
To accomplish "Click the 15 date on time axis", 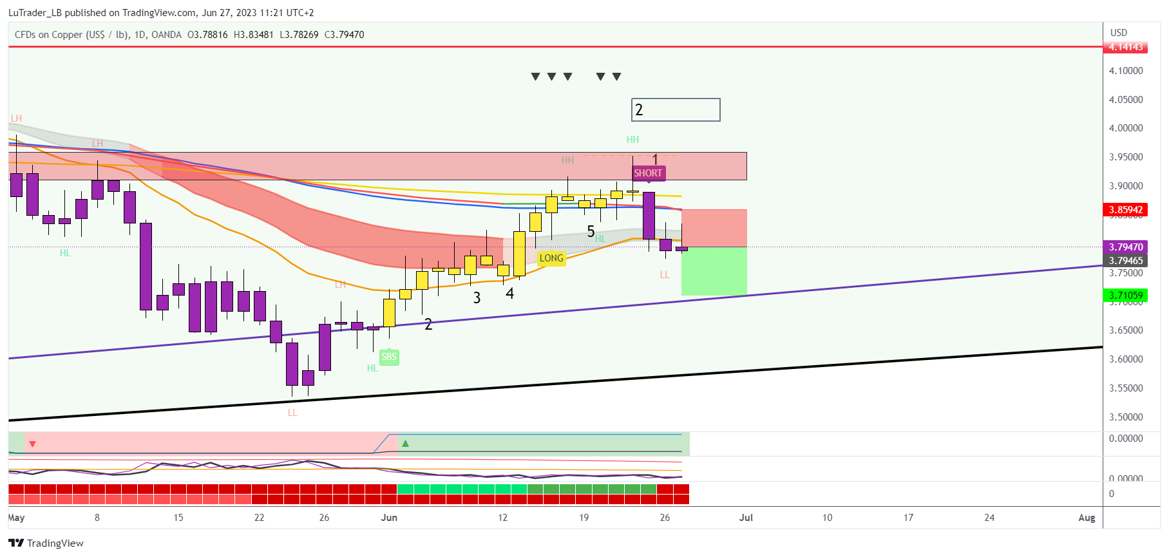I will [178, 518].
